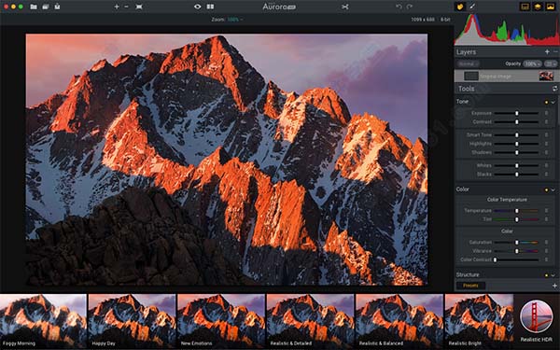Image resolution: width=560 pixels, height=350 pixels.
Task: Click the export image icon
Action: click(x=57, y=7)
